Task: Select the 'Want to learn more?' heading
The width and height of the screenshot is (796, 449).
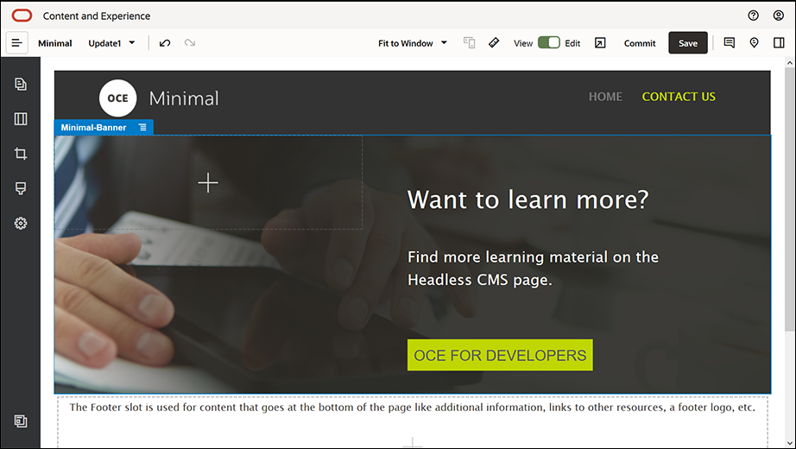Action: pos(528,199)
